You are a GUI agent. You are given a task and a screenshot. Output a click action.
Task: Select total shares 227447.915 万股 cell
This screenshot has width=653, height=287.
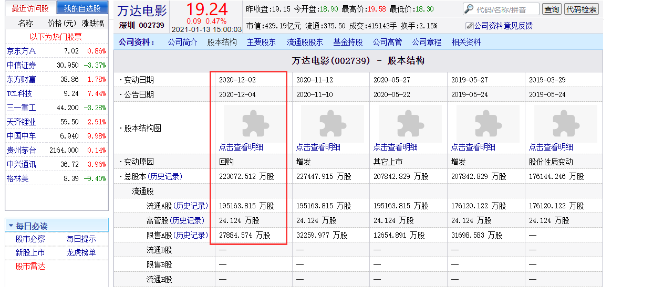click(324, 177)
